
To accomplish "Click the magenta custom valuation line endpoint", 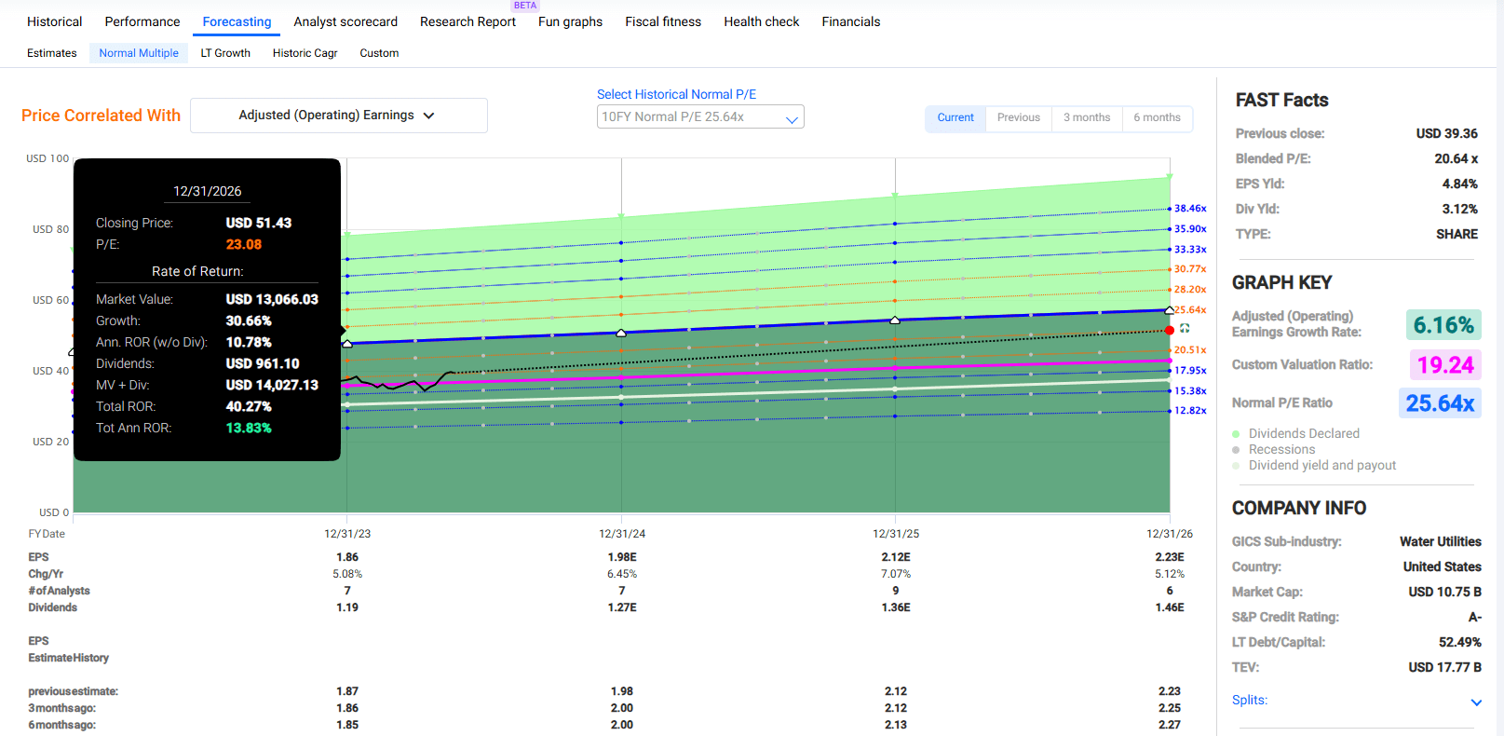I will coord(1170,361).
